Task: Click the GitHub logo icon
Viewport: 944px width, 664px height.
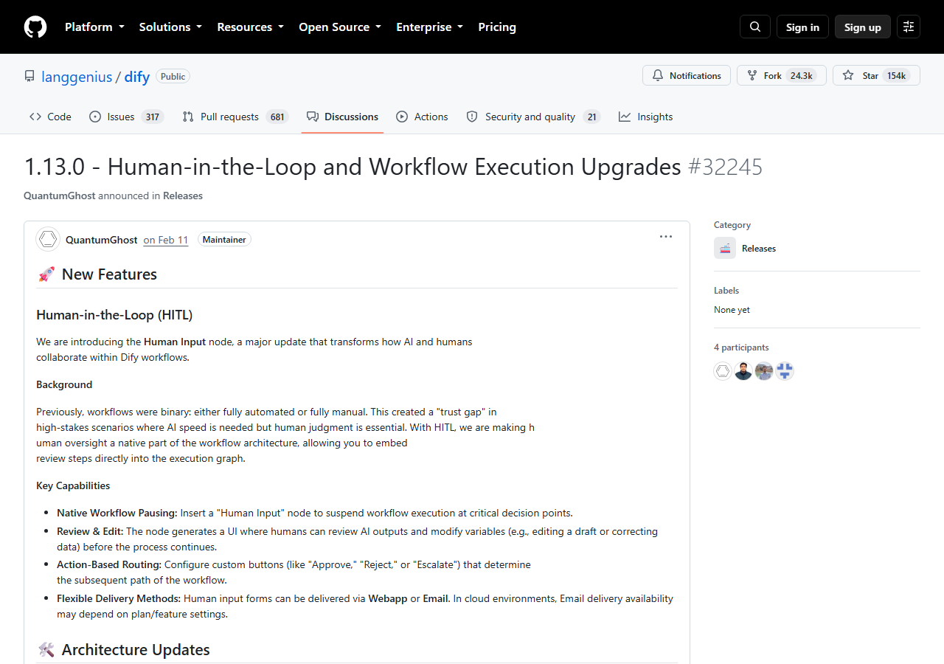Action: click(35, 27)
